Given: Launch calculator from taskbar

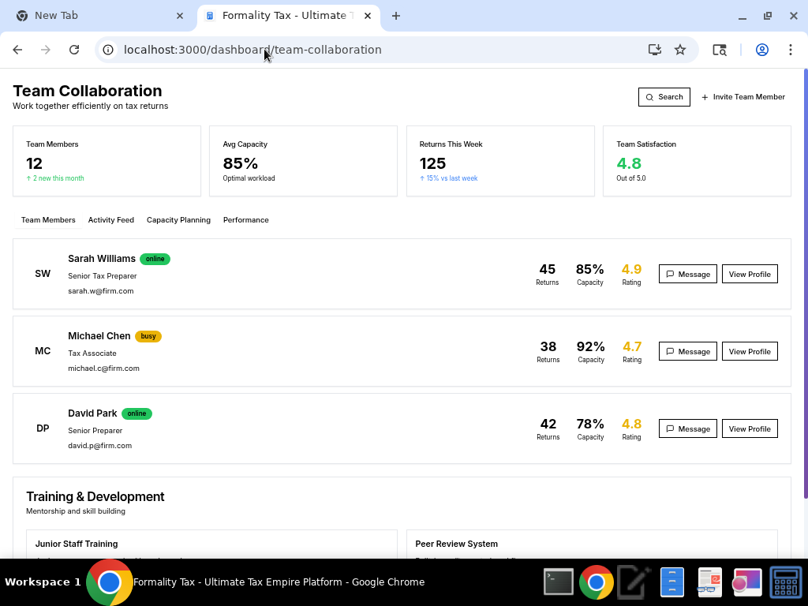Looking at the screenshot, I should 786,582.
